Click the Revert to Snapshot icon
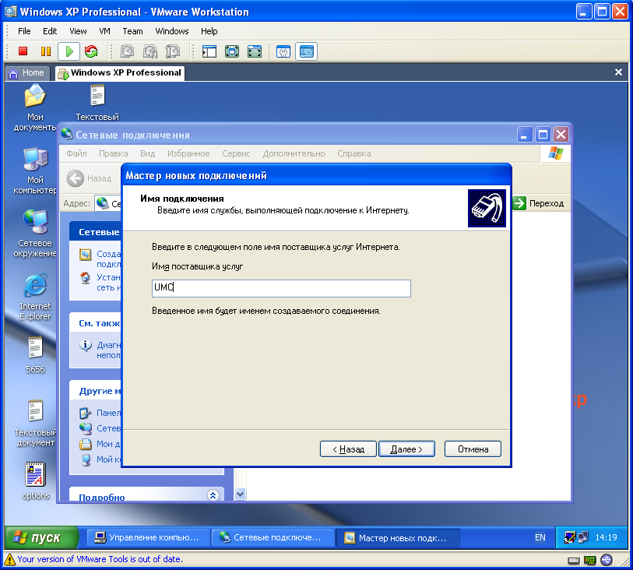This screenshot has width=633, height=570. pos(150,51)
